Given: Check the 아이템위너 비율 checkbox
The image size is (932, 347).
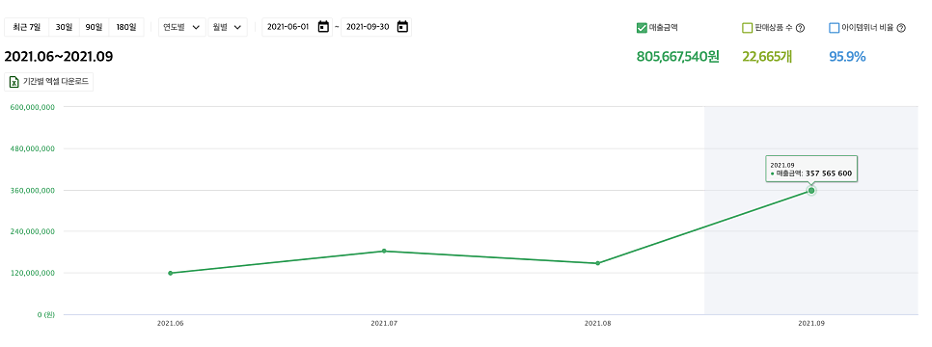Looking at the screenshot, I should [x=834, y=28].
